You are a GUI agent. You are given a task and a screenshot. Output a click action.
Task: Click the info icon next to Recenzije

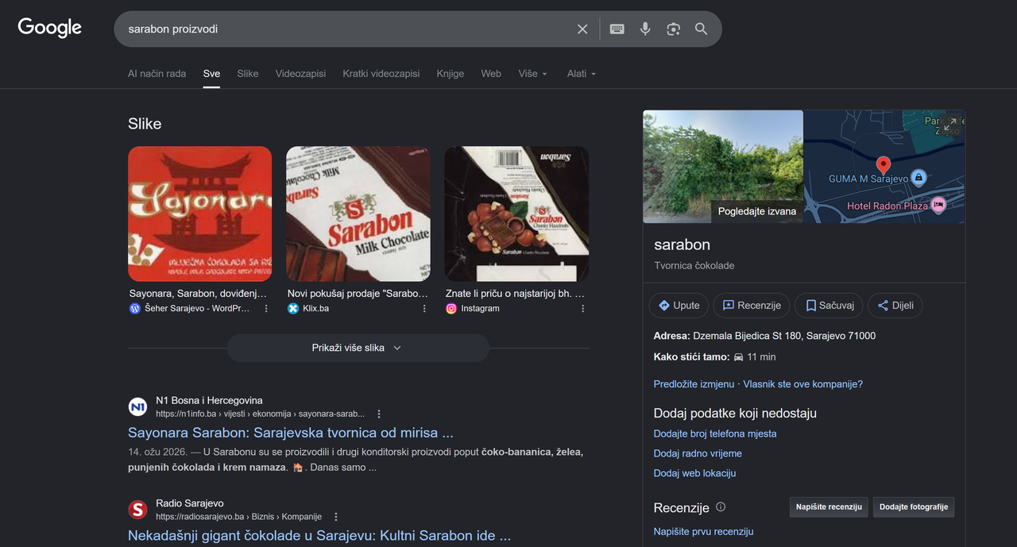pos(721,507)
